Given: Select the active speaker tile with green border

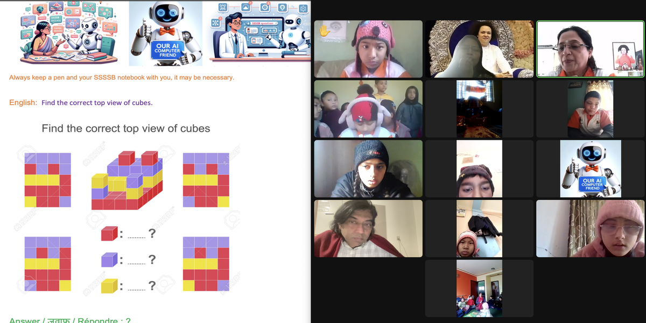Looking at the screenshot, I should (x=591, y=50).
